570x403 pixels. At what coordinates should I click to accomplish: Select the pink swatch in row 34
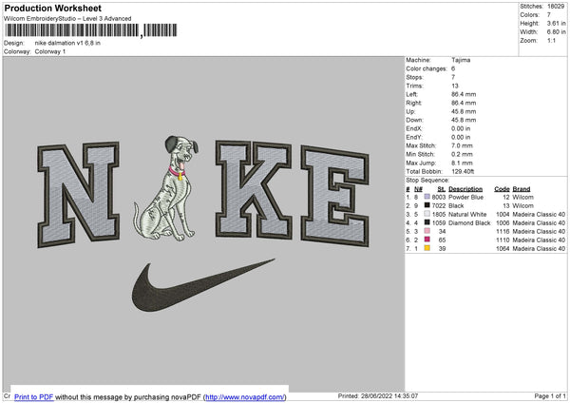pyautogui.click(x=427, y=231)
